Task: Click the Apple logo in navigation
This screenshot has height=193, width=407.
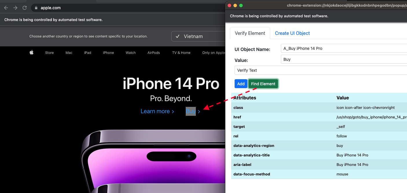Action: (x=32, y=52)
